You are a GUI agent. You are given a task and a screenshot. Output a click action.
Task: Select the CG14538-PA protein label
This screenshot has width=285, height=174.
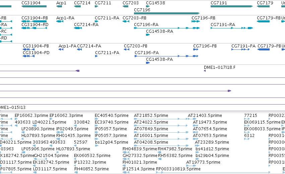pyautogui.click(x=159, y=59)
